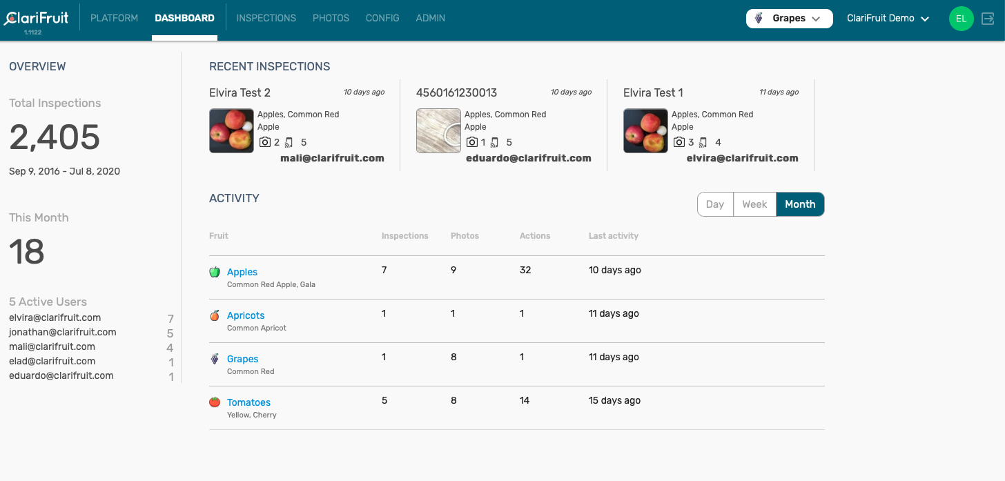Open the Apples activity link
1005x481 pixels.
point(242,272)
